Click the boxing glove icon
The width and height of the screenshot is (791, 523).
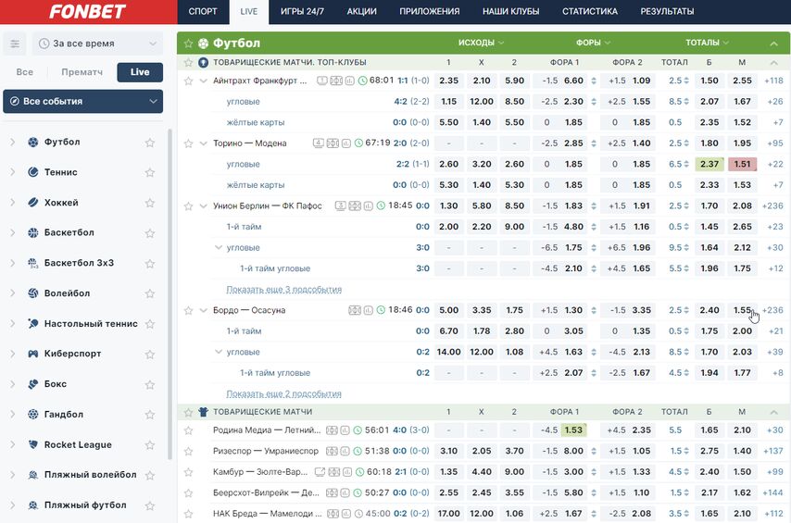tap(33, 384)
